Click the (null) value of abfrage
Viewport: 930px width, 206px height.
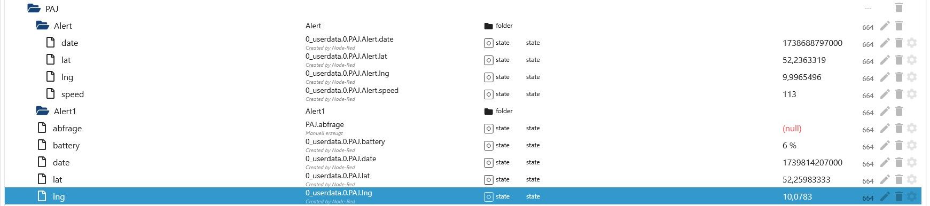tap(792, 128)
